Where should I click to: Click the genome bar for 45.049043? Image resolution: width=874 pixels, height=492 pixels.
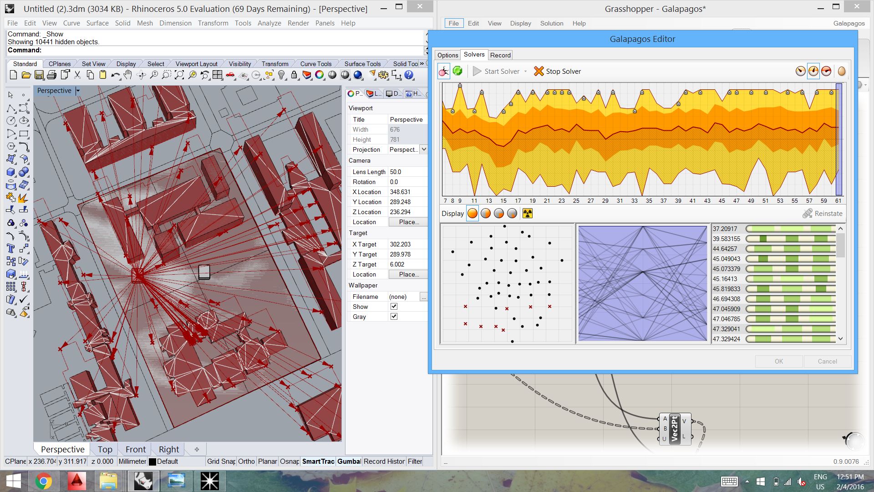(791, 259)
